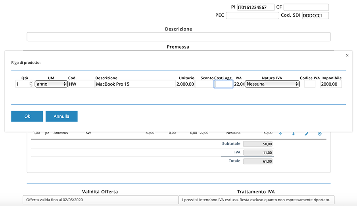The image size is (357, 206).
Task: Click the Unitario price field
Action: 185,84
